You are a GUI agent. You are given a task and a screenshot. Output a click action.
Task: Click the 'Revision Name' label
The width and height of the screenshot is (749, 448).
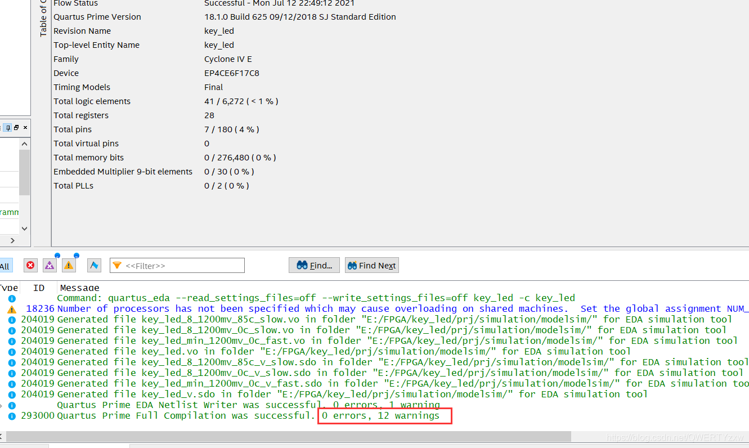tap(82, 31)
